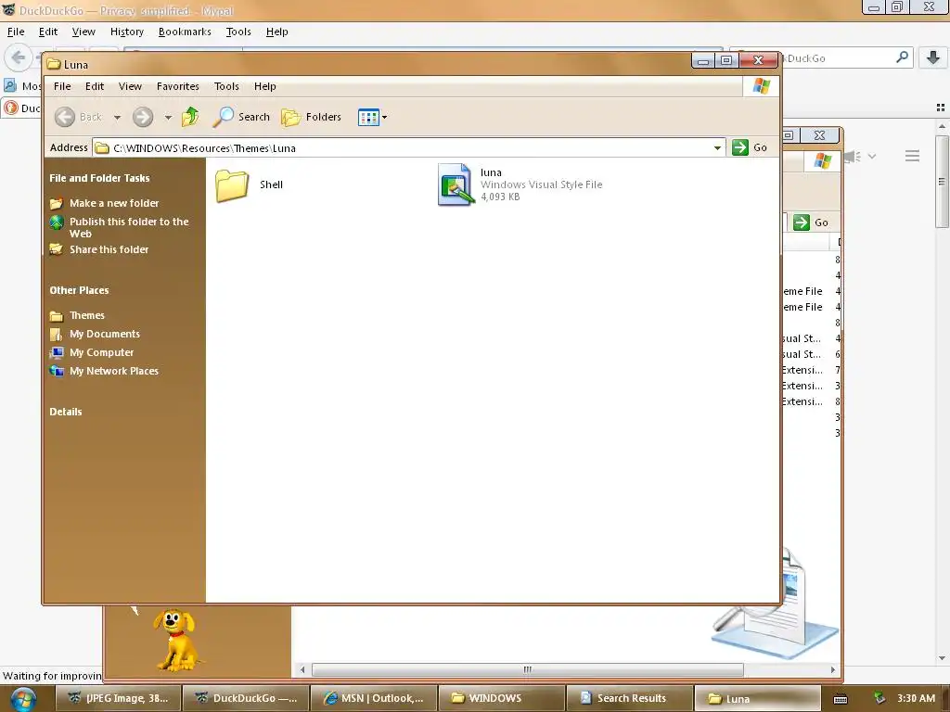
Task: Open browser hamburger menu icon
Action: (913, 156)
